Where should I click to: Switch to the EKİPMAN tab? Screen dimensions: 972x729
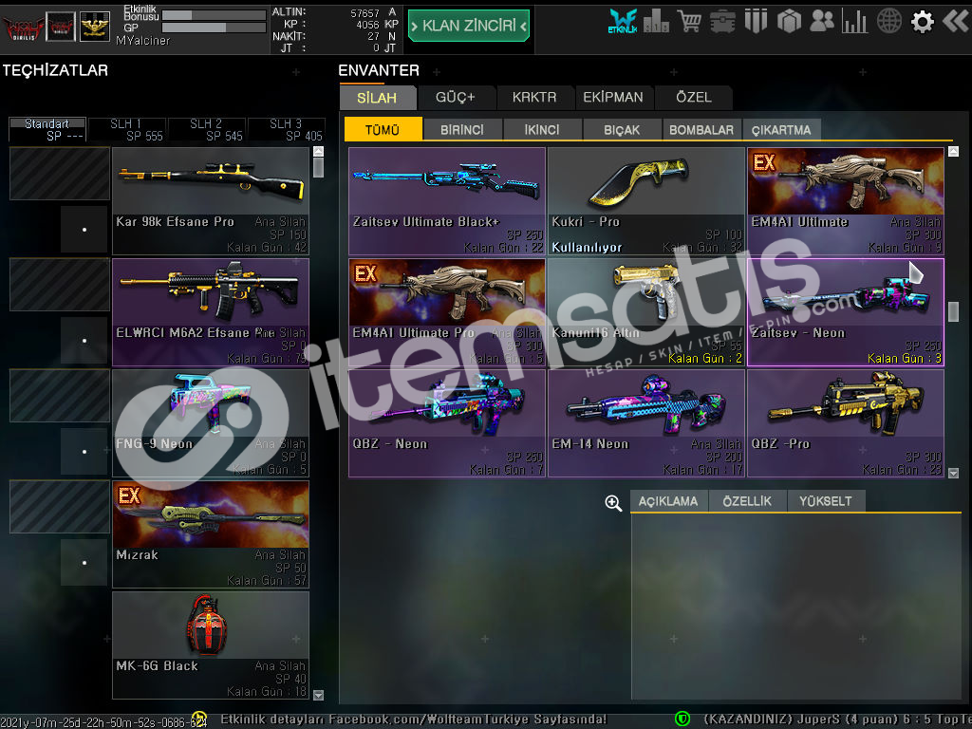(x=613, y=98)
